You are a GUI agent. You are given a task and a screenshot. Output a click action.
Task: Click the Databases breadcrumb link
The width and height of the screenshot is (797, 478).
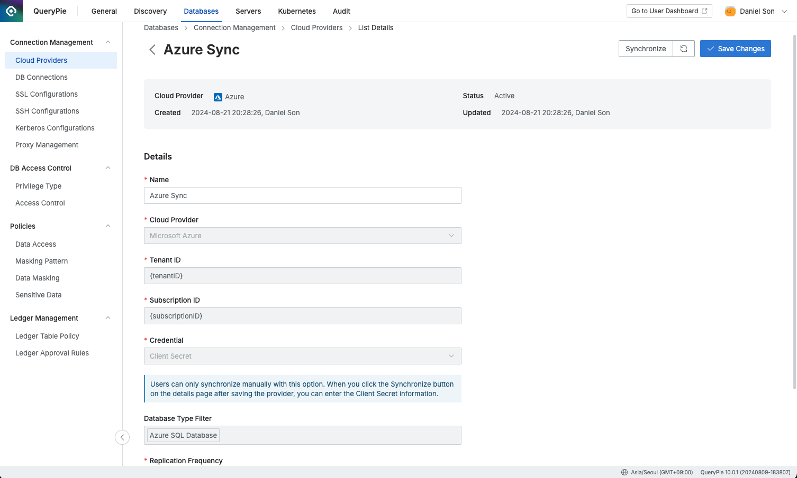point(161,27)
